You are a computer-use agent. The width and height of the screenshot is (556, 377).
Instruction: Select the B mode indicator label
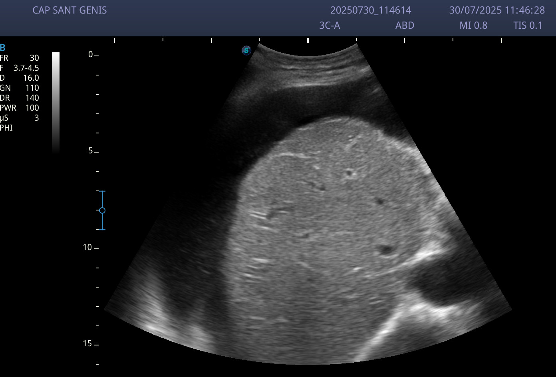(3, 48)
